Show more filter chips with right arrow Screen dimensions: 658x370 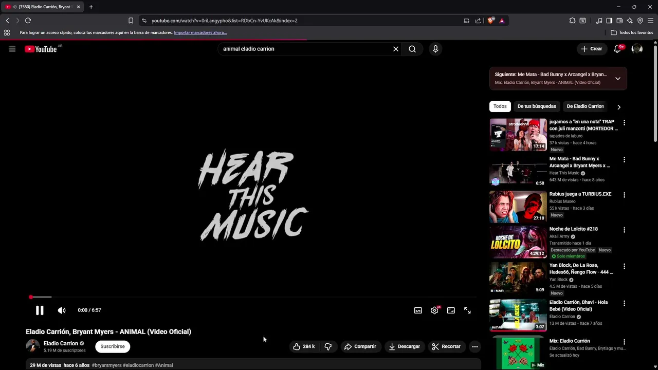619,107
